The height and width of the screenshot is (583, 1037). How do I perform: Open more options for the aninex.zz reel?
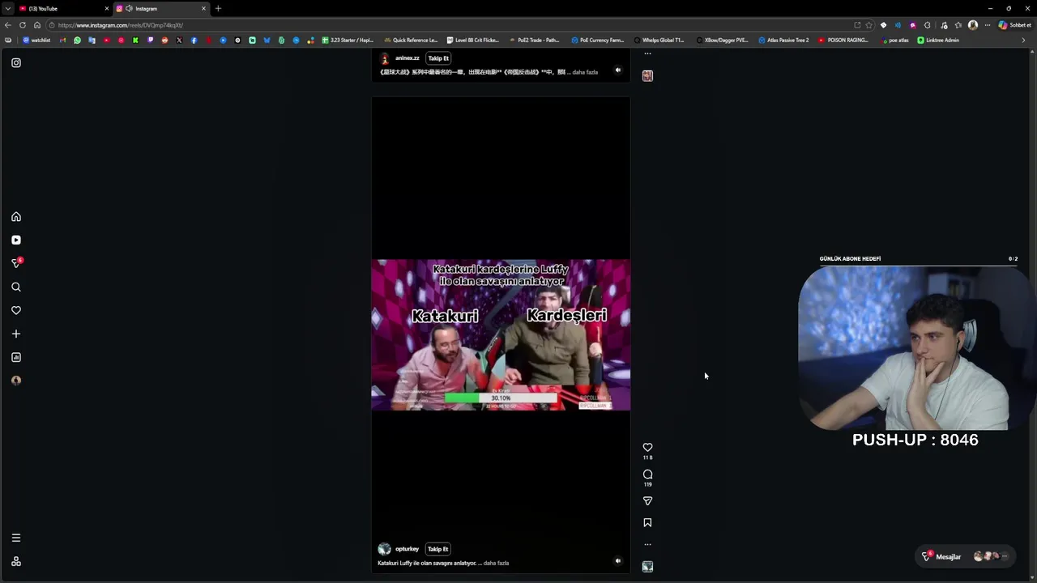[x=647, y=53]
